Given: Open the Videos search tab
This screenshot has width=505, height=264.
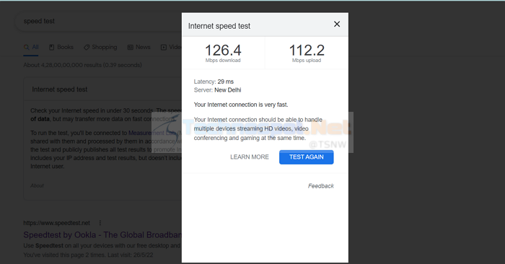Looking at the screenshot, I should (171, 48).
